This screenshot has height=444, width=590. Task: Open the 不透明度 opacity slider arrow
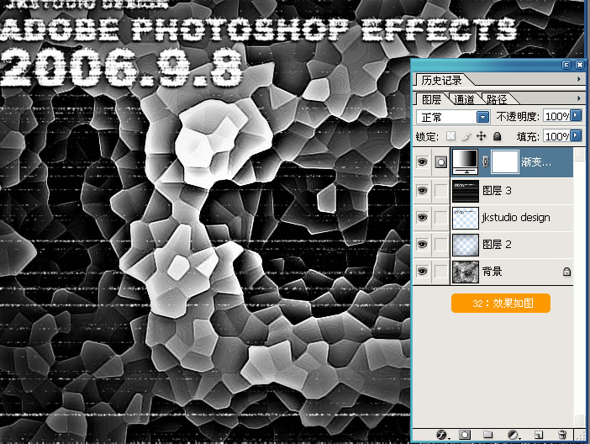[x=576, y=115]
